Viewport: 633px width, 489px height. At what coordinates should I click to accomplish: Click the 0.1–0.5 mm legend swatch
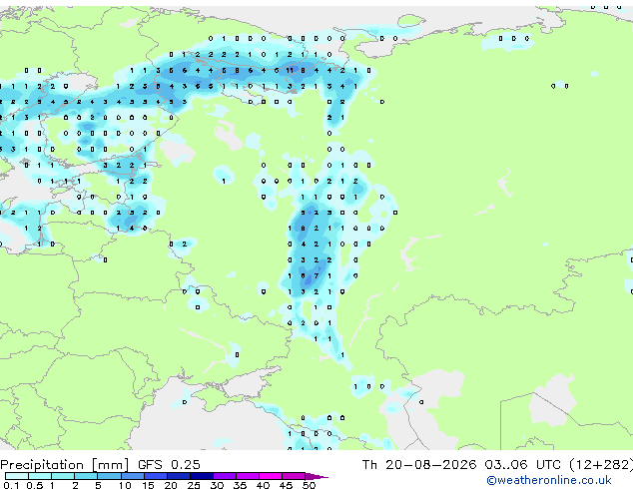(17, 476)
